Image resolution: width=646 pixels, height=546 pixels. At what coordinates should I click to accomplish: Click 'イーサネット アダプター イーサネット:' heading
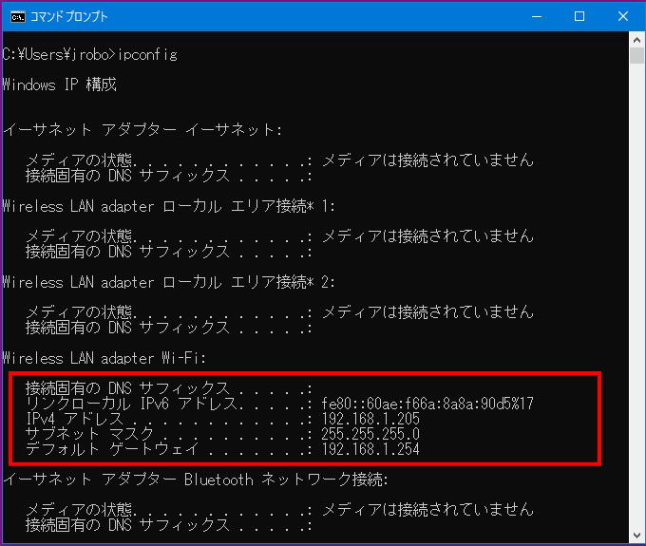tap(142, 130)
